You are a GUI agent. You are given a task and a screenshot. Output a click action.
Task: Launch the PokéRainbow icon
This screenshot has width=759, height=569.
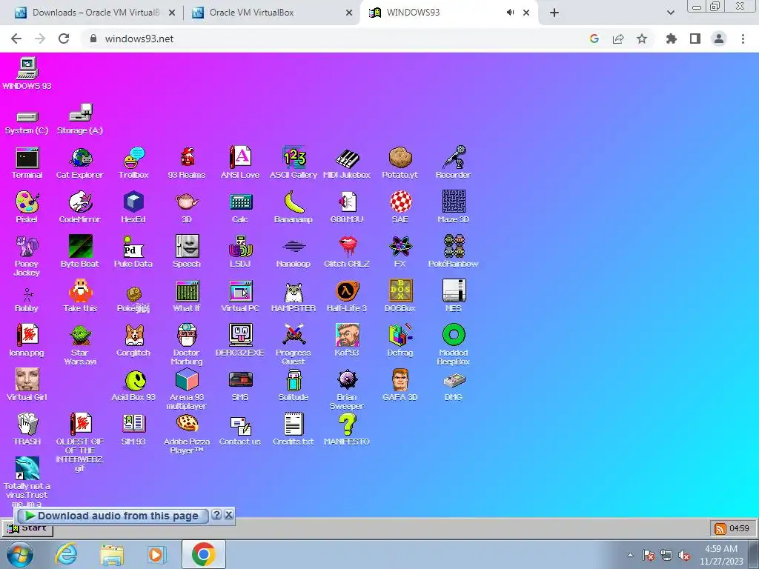453,252
